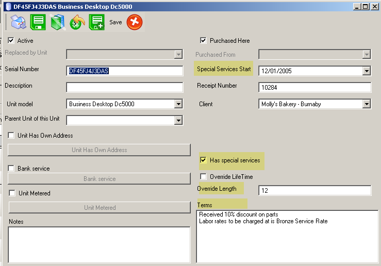Click the Override Length label
This screenshot has height=266, width=381.
click(x=217, y=189)
